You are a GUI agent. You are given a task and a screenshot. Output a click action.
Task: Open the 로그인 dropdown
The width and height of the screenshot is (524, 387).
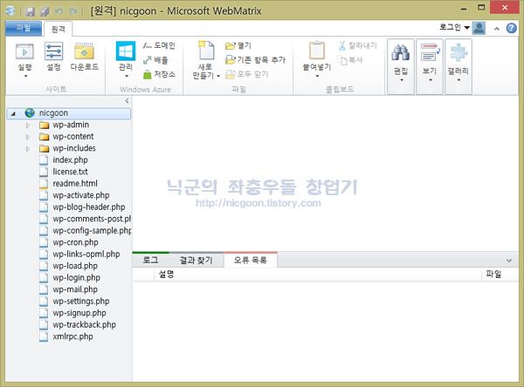coord(454,27)
